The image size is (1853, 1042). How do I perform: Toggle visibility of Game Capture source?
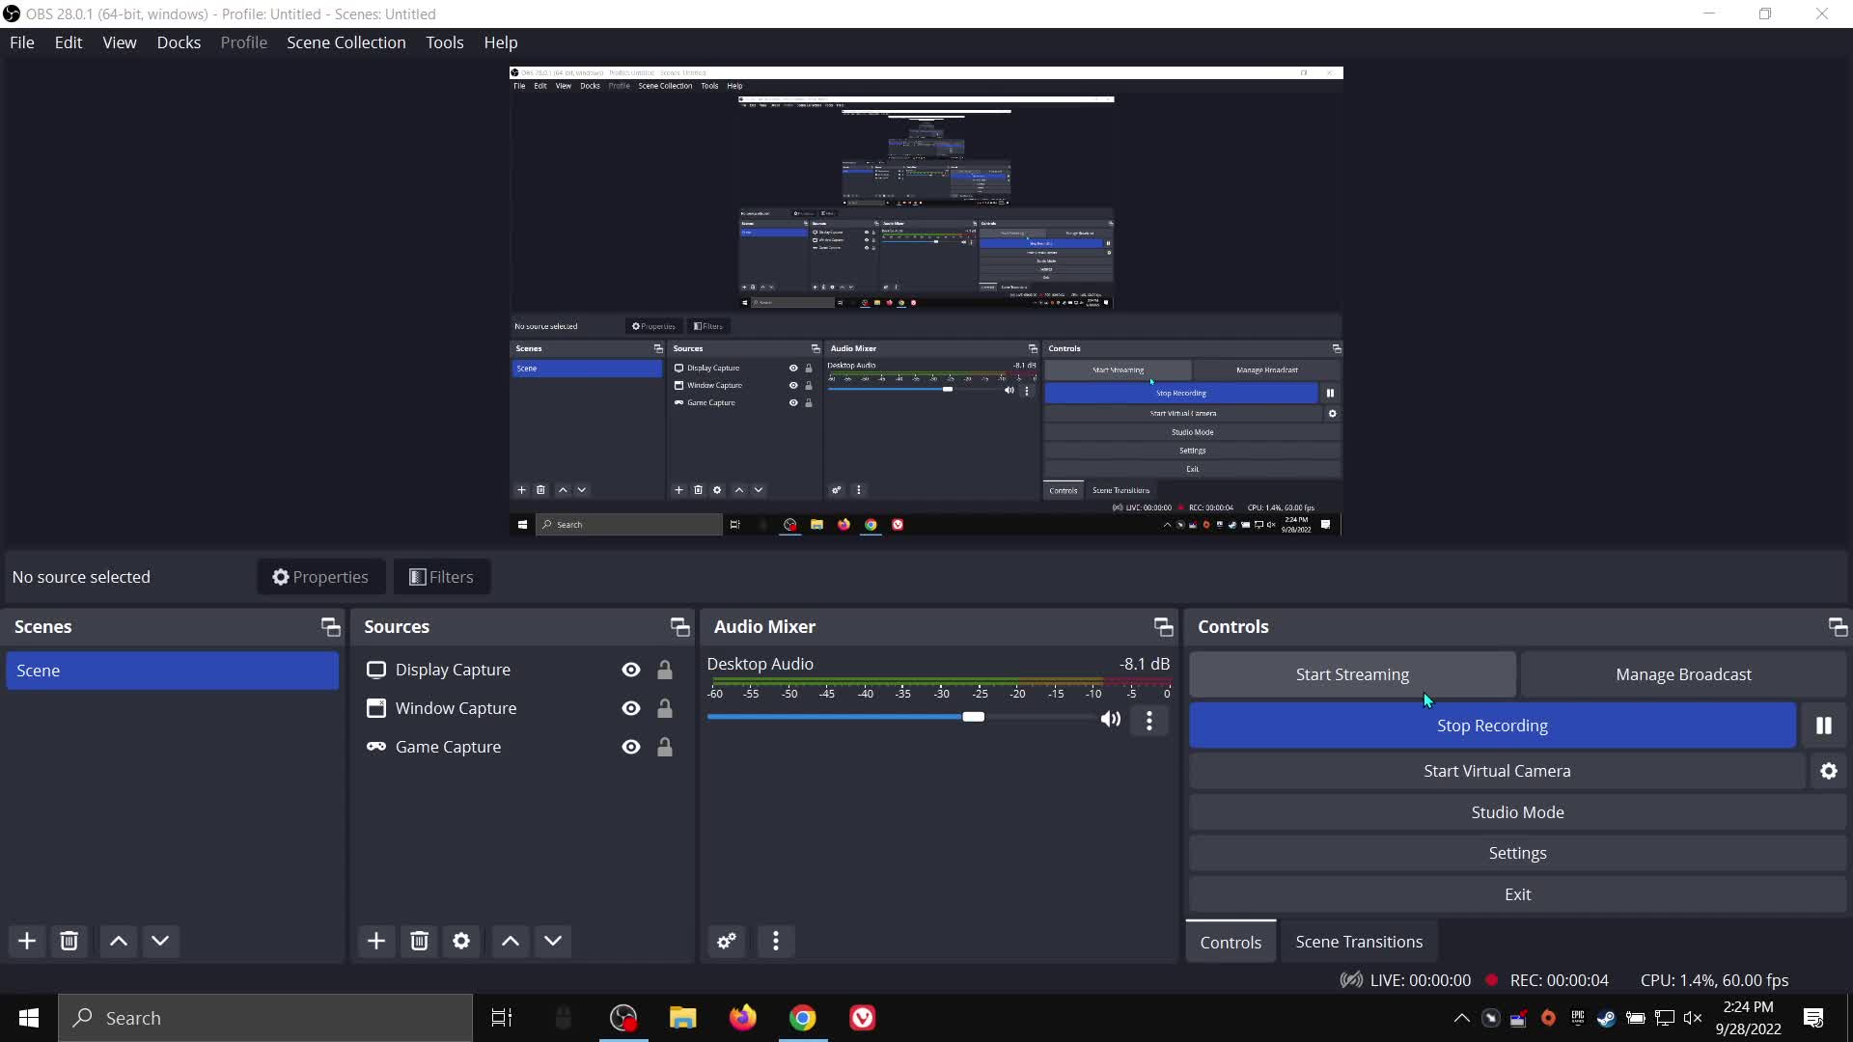[631, 747]
